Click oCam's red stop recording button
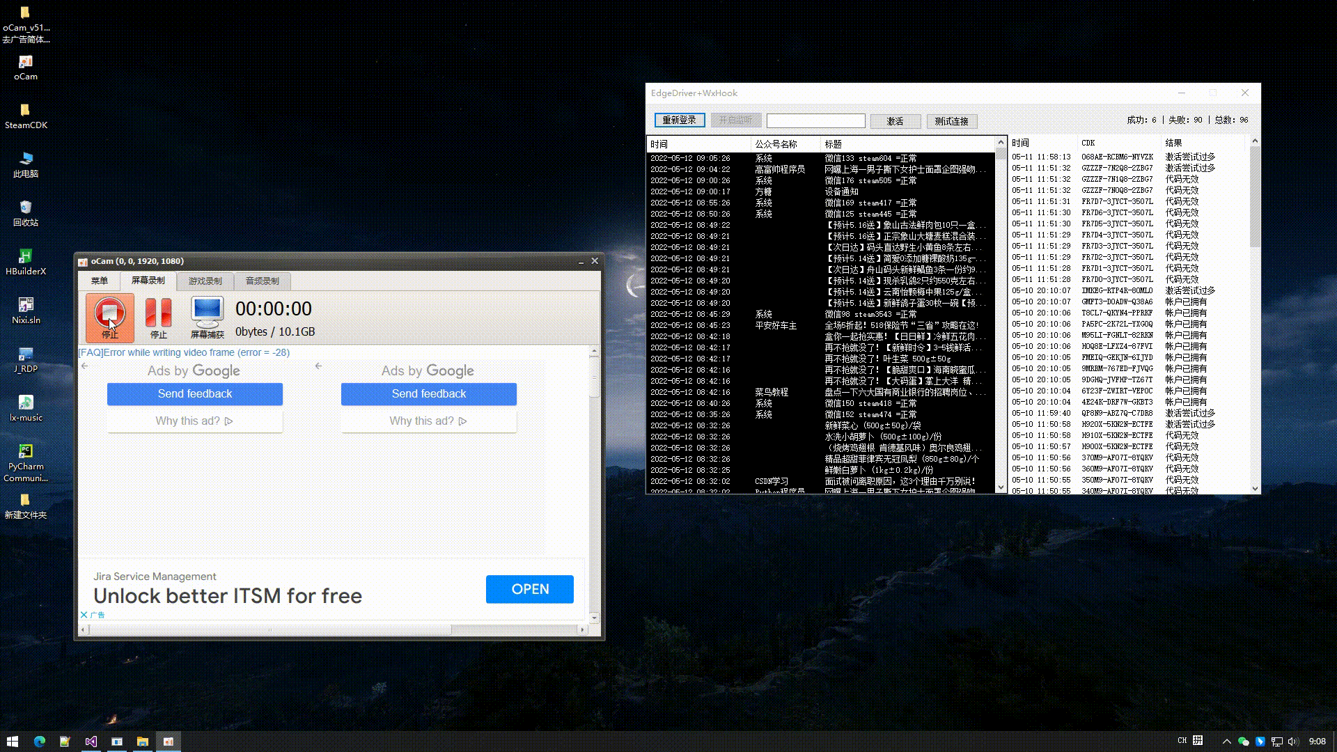1337x752 pixels. click(109, 312)
